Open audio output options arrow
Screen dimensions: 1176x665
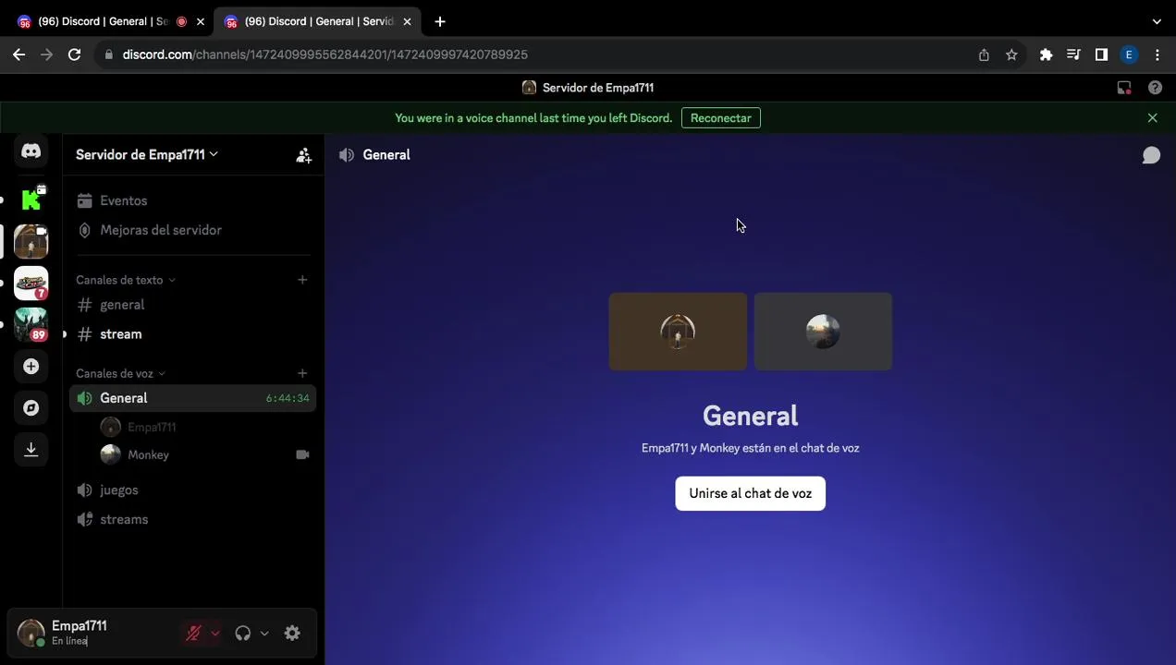264,634
